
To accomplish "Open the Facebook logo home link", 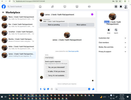I will click(4, 7).
